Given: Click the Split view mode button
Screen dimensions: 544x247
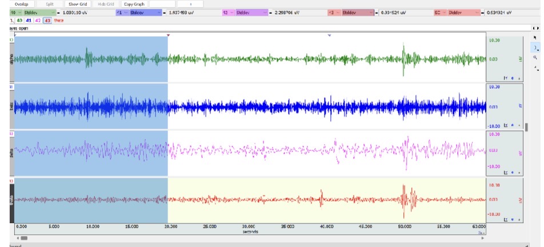Looking at the screenshot, I should point(50,4).
